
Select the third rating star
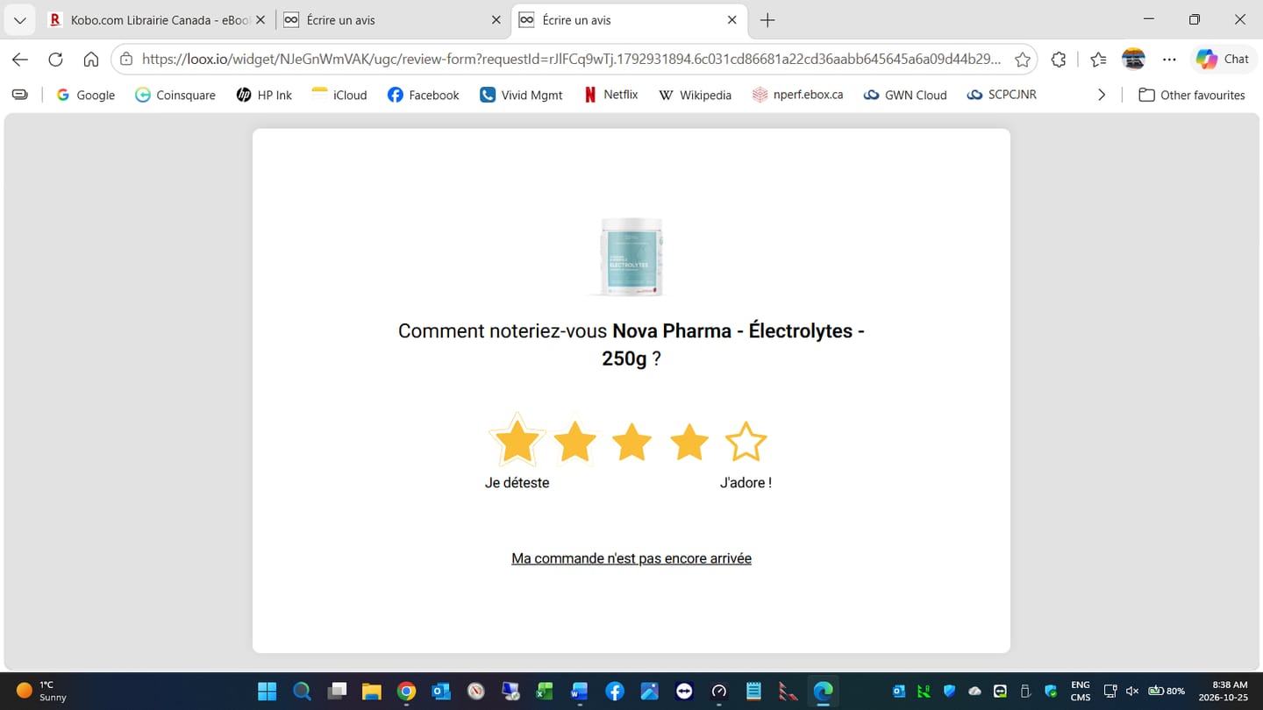[x=631, y=442]
